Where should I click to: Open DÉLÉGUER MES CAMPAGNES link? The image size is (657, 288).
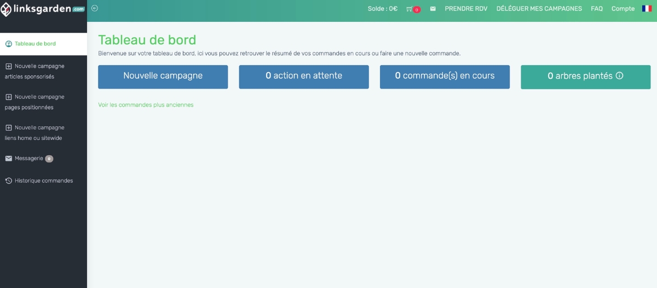coord(539,9)
